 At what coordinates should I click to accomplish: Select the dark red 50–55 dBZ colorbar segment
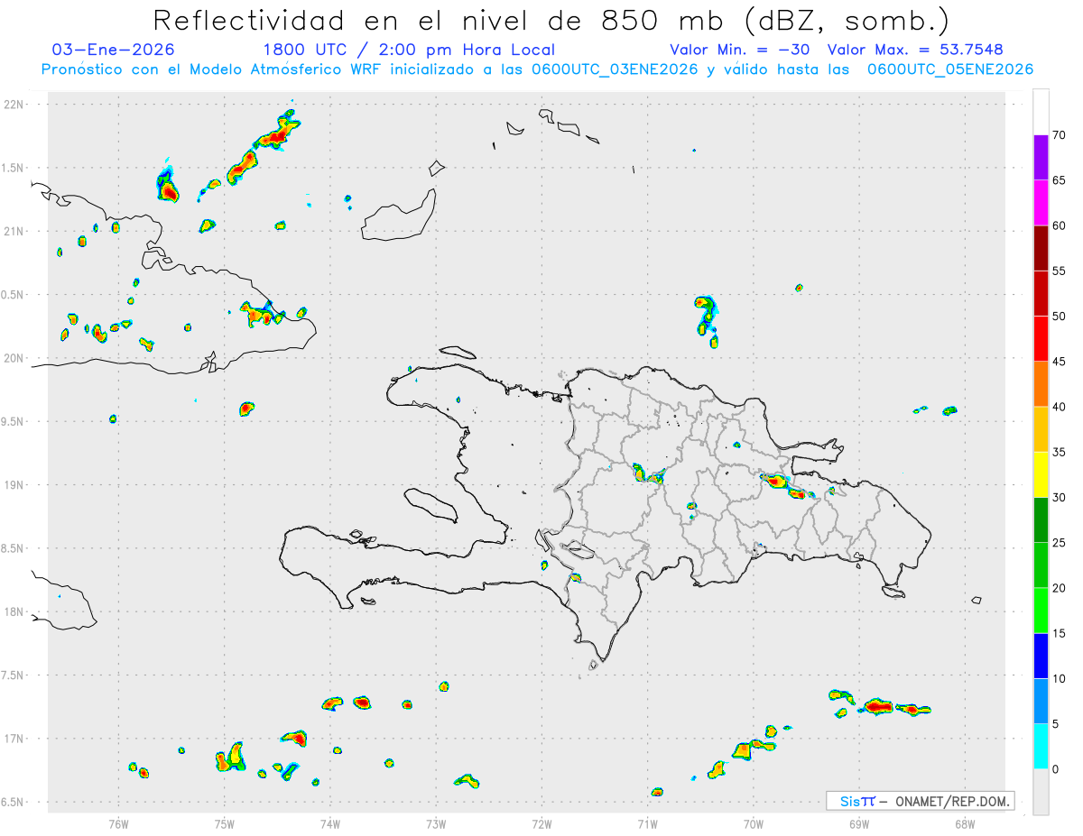coord(1041,293)
